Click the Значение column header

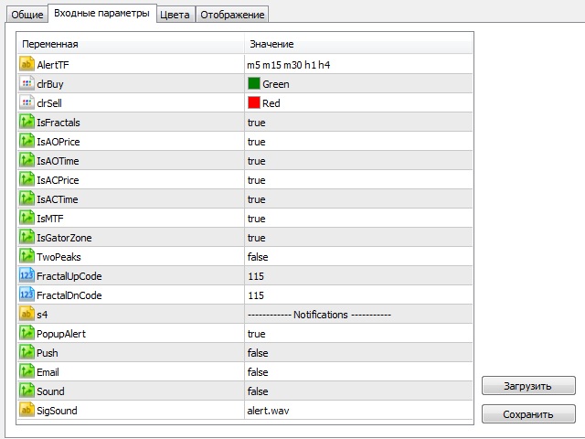pyautogui.click(x=358, y=44)
